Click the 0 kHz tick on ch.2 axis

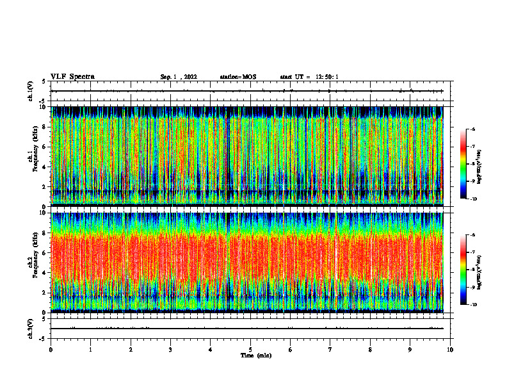(45, 313)
